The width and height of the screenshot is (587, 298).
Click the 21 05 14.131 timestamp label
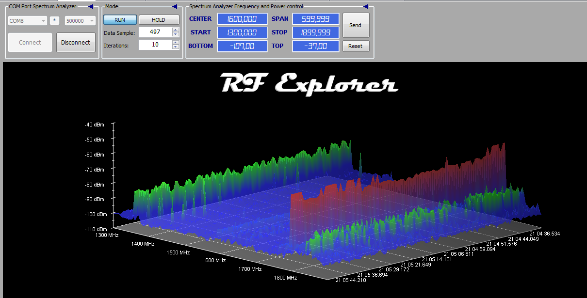pyautogui.click(x=438, y=259)
